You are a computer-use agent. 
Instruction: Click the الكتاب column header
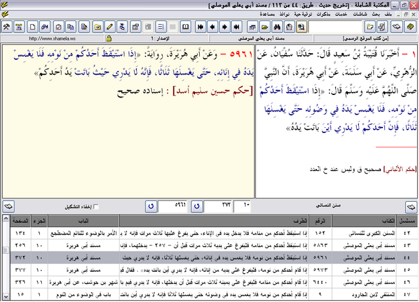coord(364,221)
